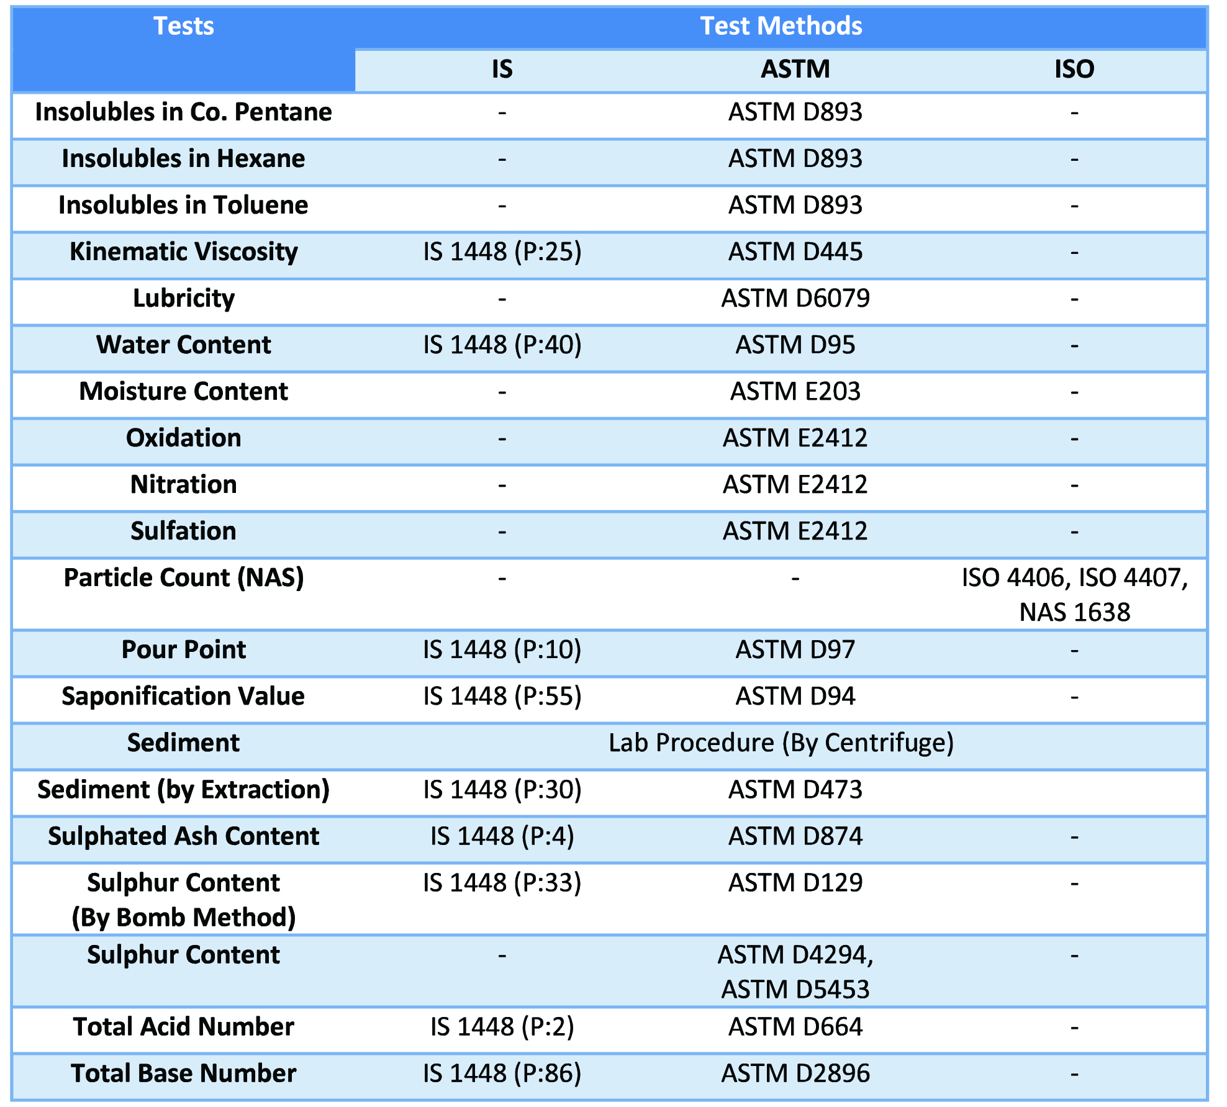Select the Total Base Number row label

pyautogui.click(x=183, y=1073)
